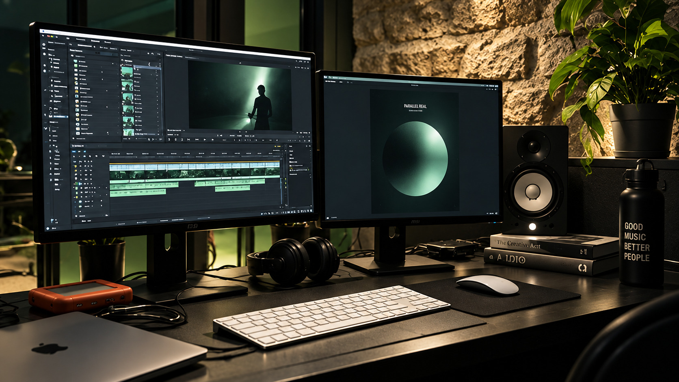
Task: Click the PARALLEL REAL title on the poster
Action: pos(415,106)
